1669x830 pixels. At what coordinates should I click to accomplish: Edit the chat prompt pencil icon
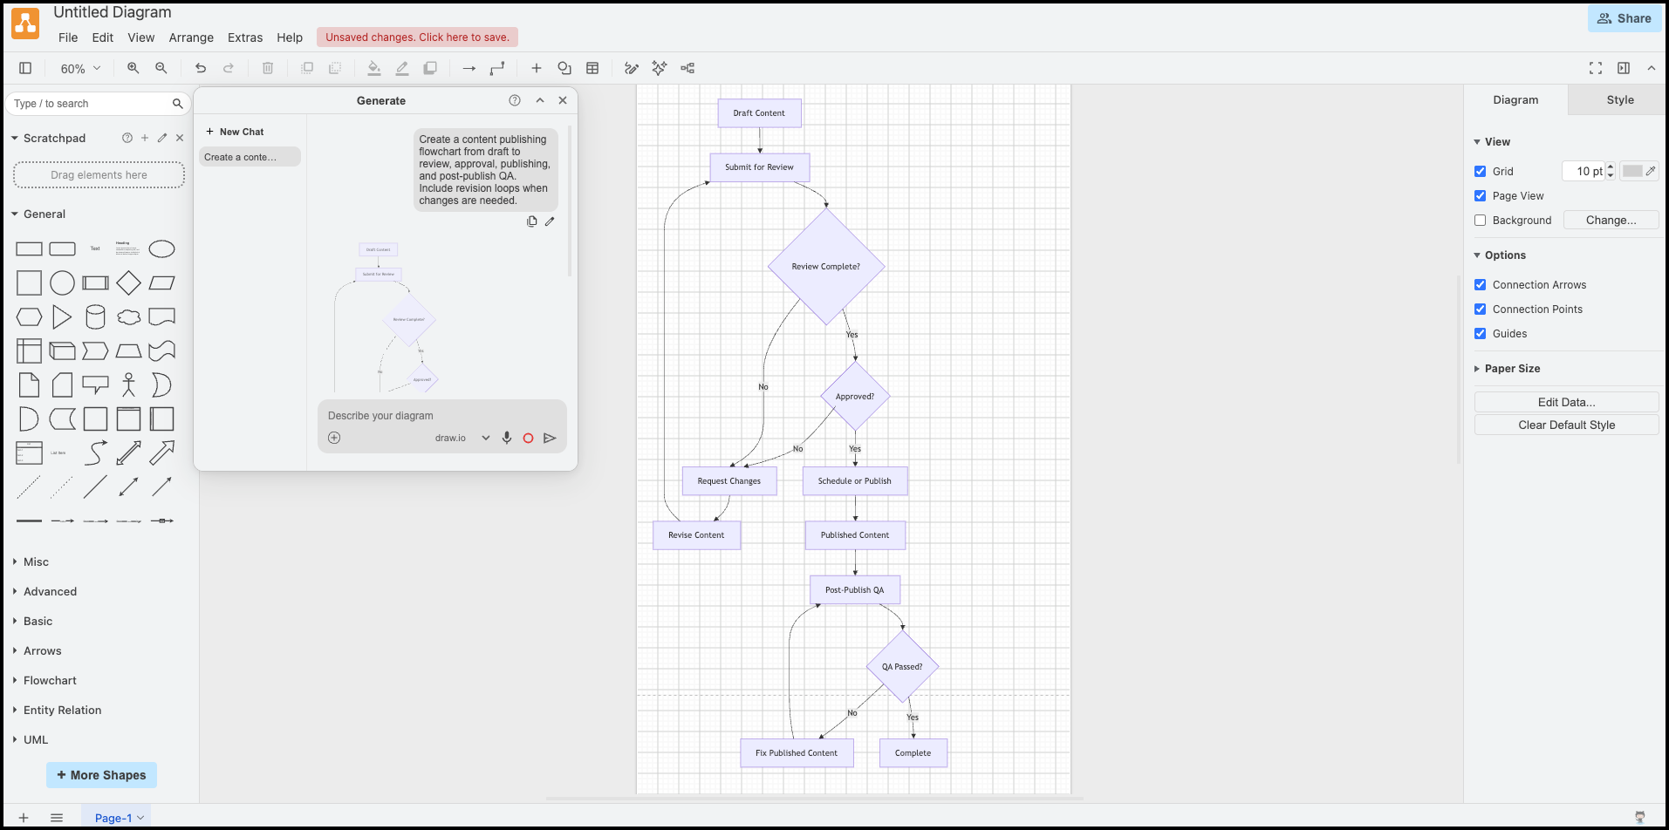point(550,221)
